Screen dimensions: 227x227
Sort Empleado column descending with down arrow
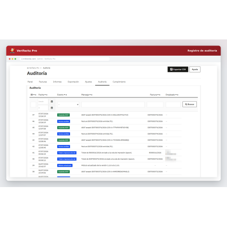176,95
